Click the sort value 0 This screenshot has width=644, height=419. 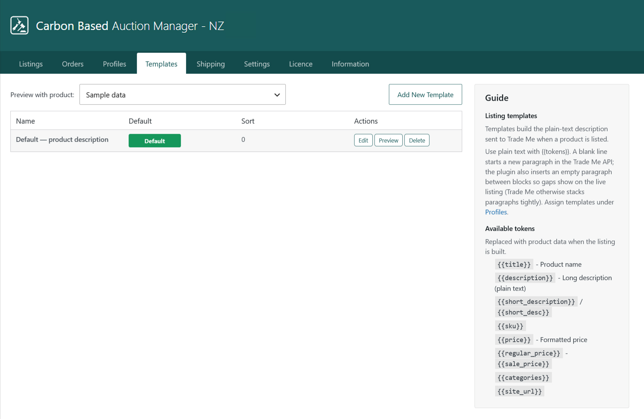[x=243, y=139]
